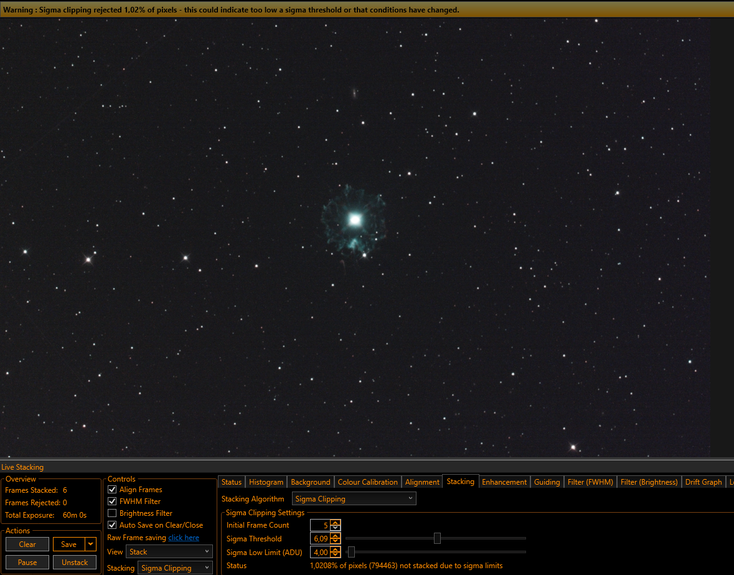Image resolution: width=734 pixels, height=575 pixels.
Task: Click the Sigma Low Limit value field
Action: tap(320, 552)
